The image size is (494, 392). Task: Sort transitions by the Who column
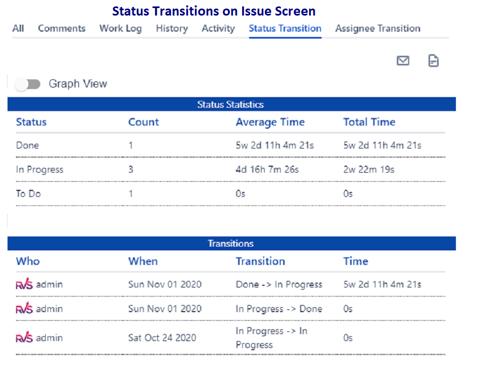(27, 261)
